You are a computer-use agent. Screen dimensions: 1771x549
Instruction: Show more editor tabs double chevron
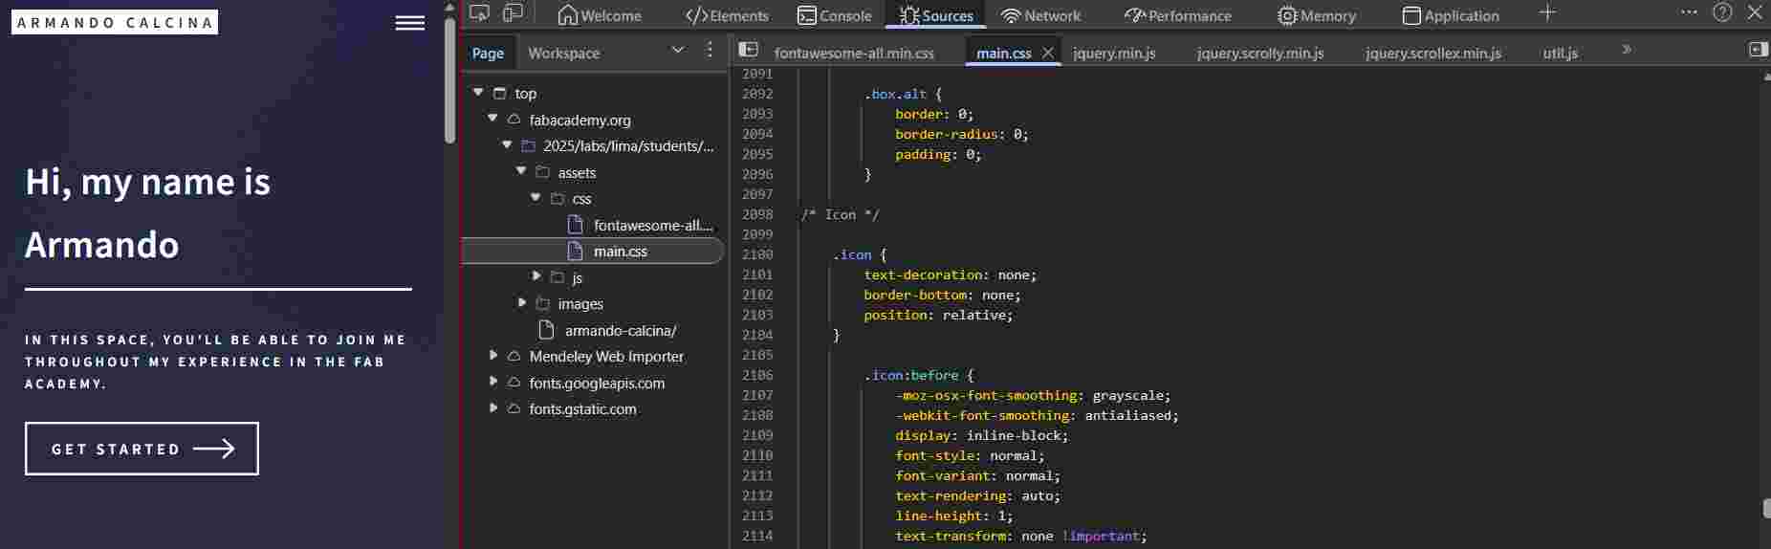click(1627, 50)
